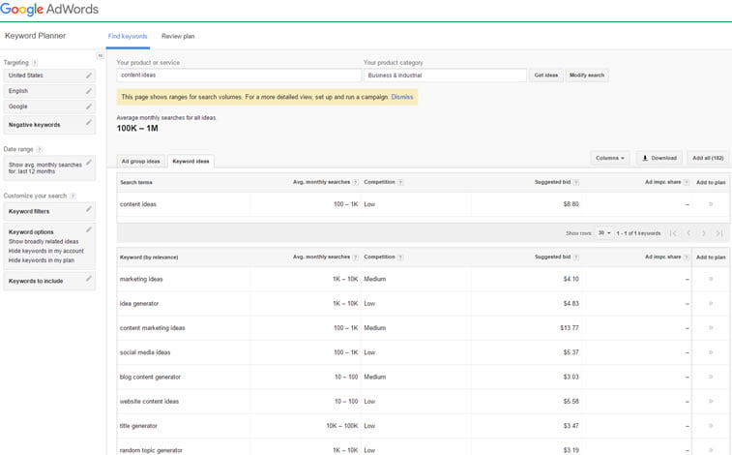Add 'content marketing ideas' to plan arrow

pyautogui.click(x=711, y=328)
